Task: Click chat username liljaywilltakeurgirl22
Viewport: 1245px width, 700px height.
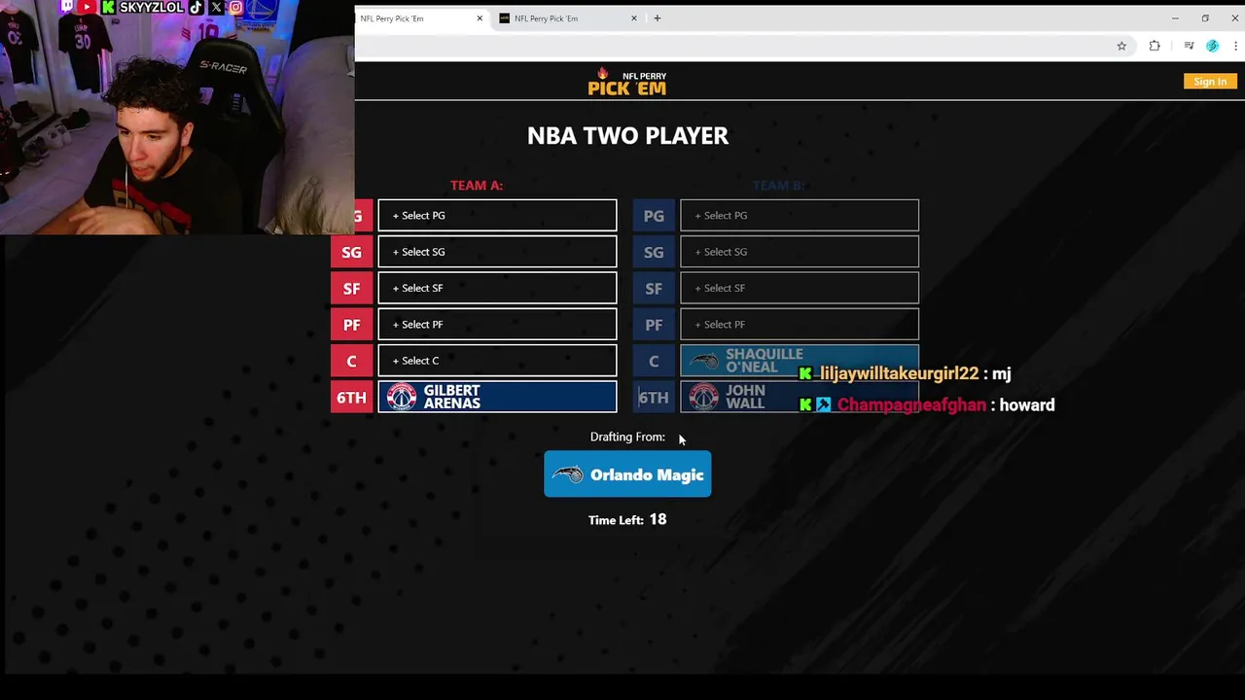Action: (x=899, y=373)
